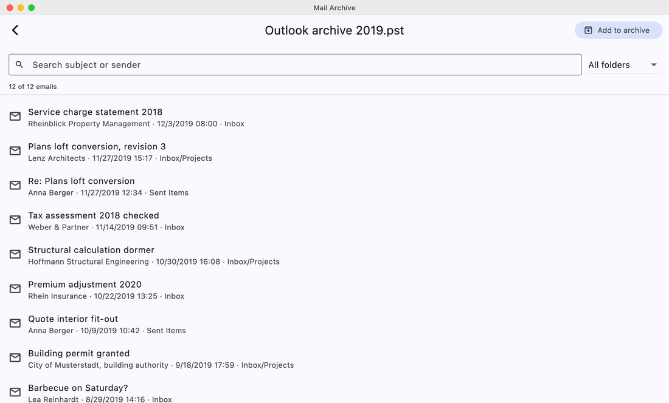Maximize the Mail Archive window
Viewport: 669px width, 403px height.
pyautogui.click(x=31, y=8)
